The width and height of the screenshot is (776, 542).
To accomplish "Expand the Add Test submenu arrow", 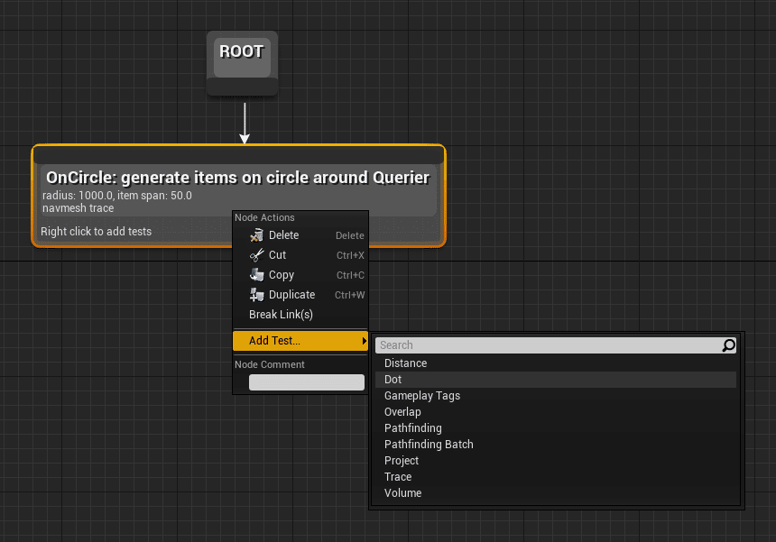I will click(365, 341).
